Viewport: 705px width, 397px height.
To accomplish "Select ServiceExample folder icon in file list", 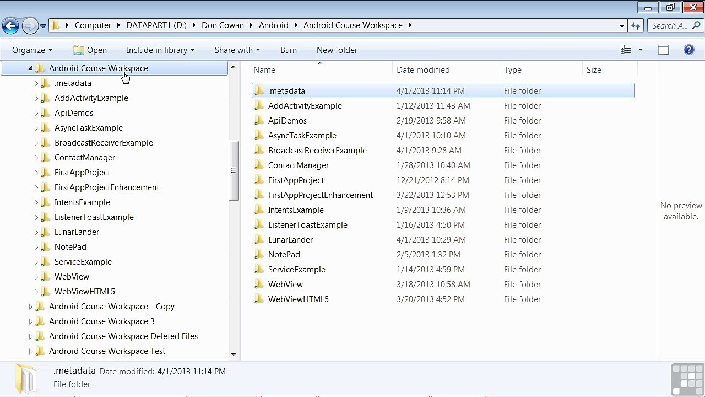I will [259, 270].
